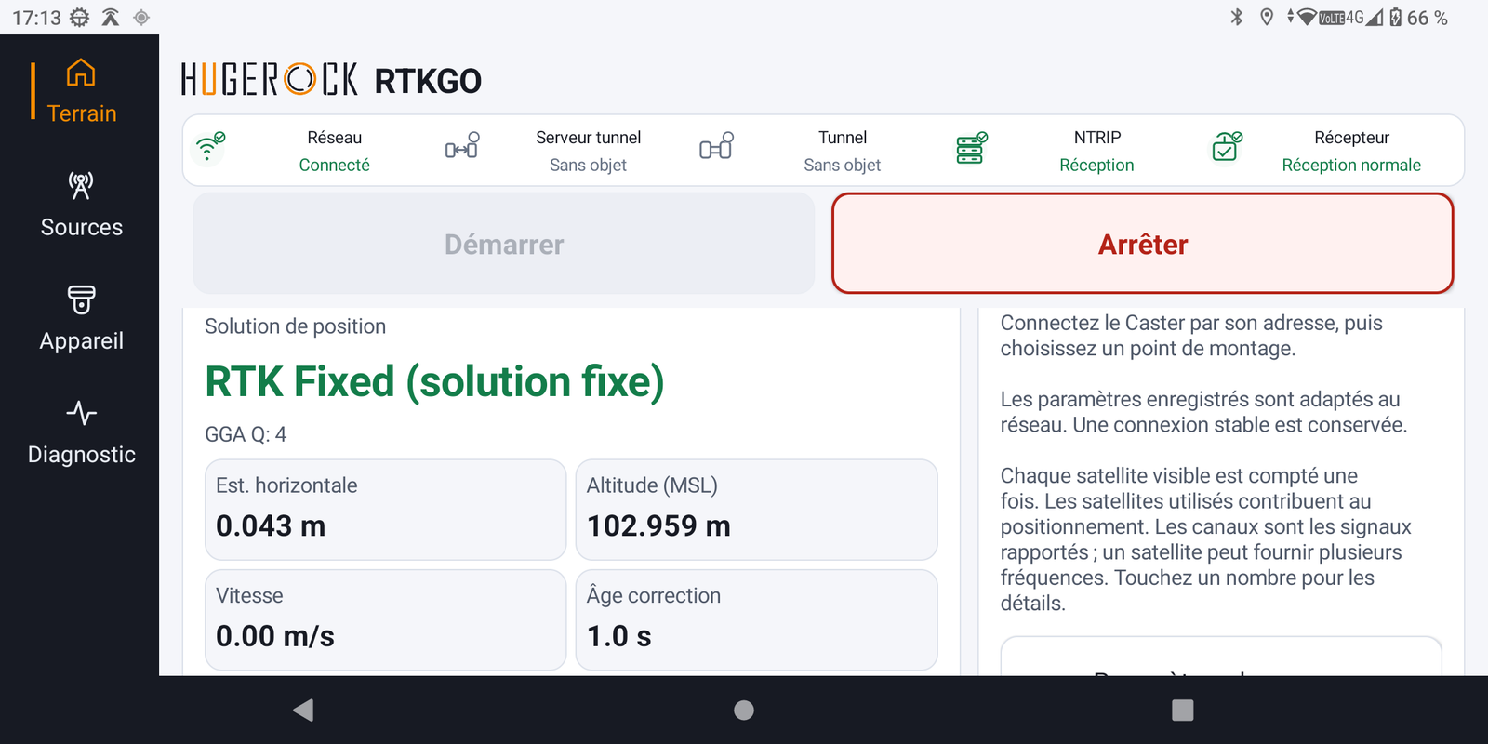This screenshot has width=1488, height=744.
Task: Tap the Serveur tunnel link icon
Action: pyautogui.click(x=462, y=146)
